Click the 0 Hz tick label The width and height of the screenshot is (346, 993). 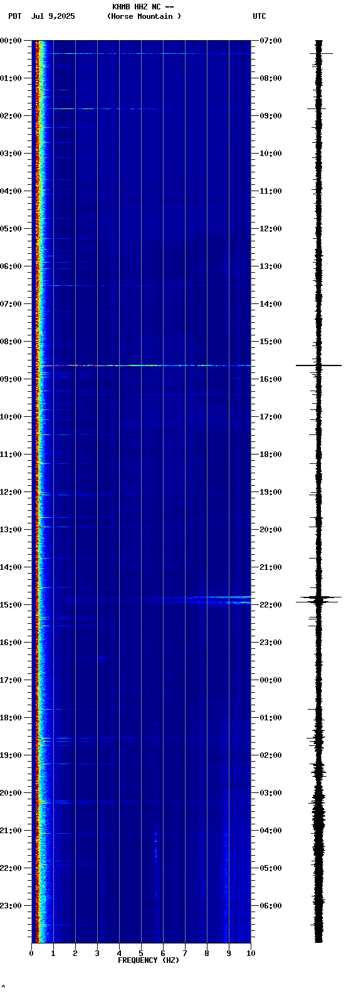coord(31,954)
